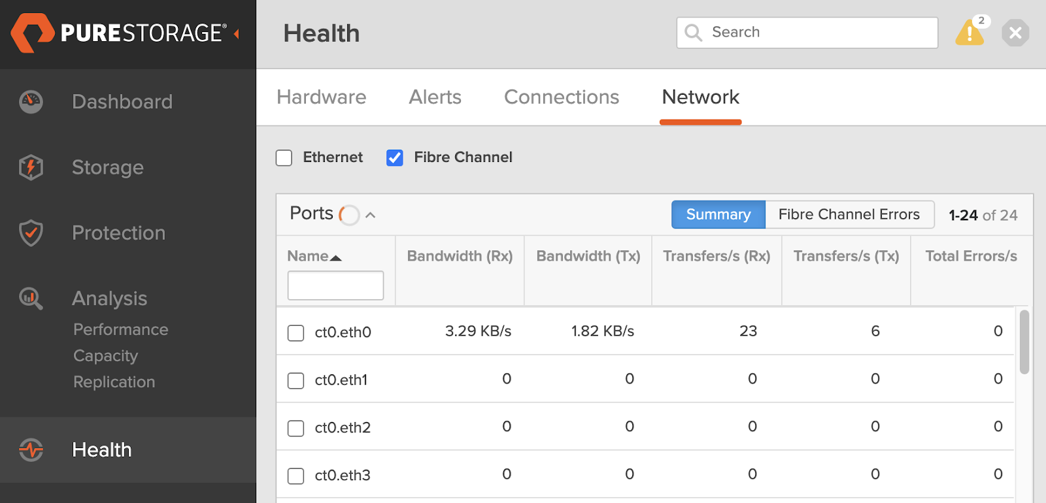Click the 1.82 KB/s value
1046x503 pixels.
point(603,331)
